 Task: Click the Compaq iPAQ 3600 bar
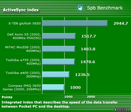53,87
